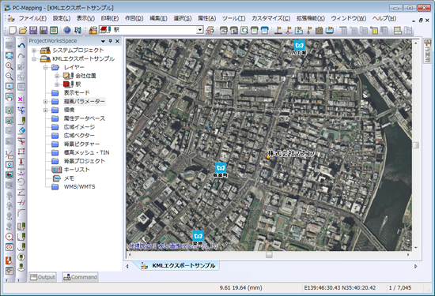Expand the 描画パラメーター folder
This screenshot has height=296, width=435.
[46, 102]
